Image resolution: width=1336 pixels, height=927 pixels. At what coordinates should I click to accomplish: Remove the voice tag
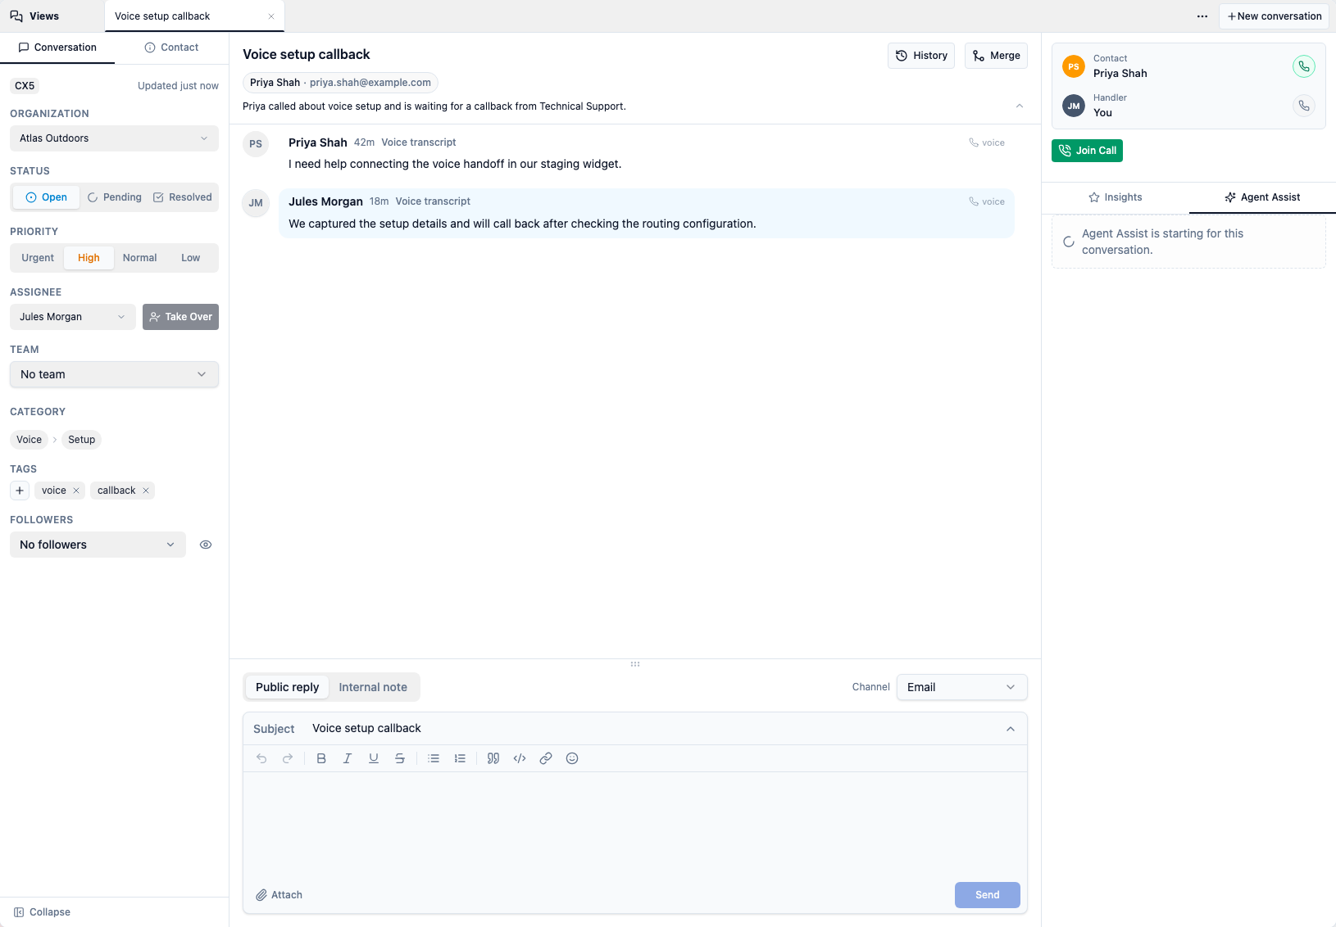pyautogui.click(x=76, y=491)
